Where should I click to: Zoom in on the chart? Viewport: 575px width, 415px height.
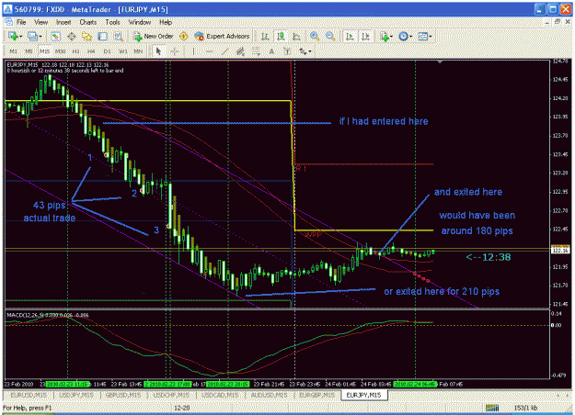[315, 36]
